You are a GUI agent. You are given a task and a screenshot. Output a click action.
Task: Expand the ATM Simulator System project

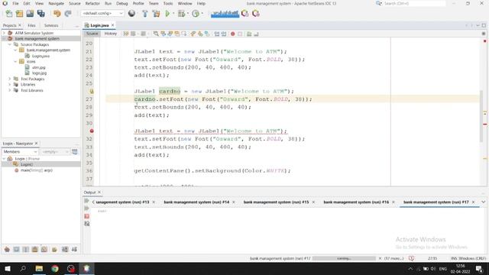pyautogui.click(x=4, y=33)
